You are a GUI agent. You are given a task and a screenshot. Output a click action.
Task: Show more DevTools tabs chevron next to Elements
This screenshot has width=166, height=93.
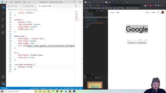96,11
